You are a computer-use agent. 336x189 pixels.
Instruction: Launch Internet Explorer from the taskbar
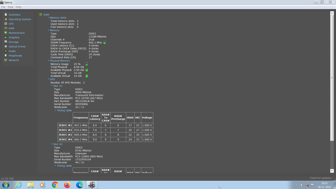click(18, 185)
